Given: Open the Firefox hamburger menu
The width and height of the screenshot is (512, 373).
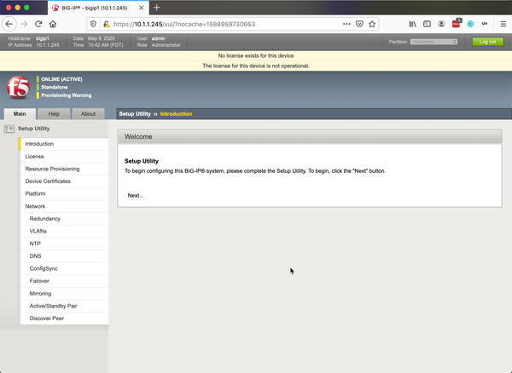Looking at the screenshot, I should pos(503,24).
